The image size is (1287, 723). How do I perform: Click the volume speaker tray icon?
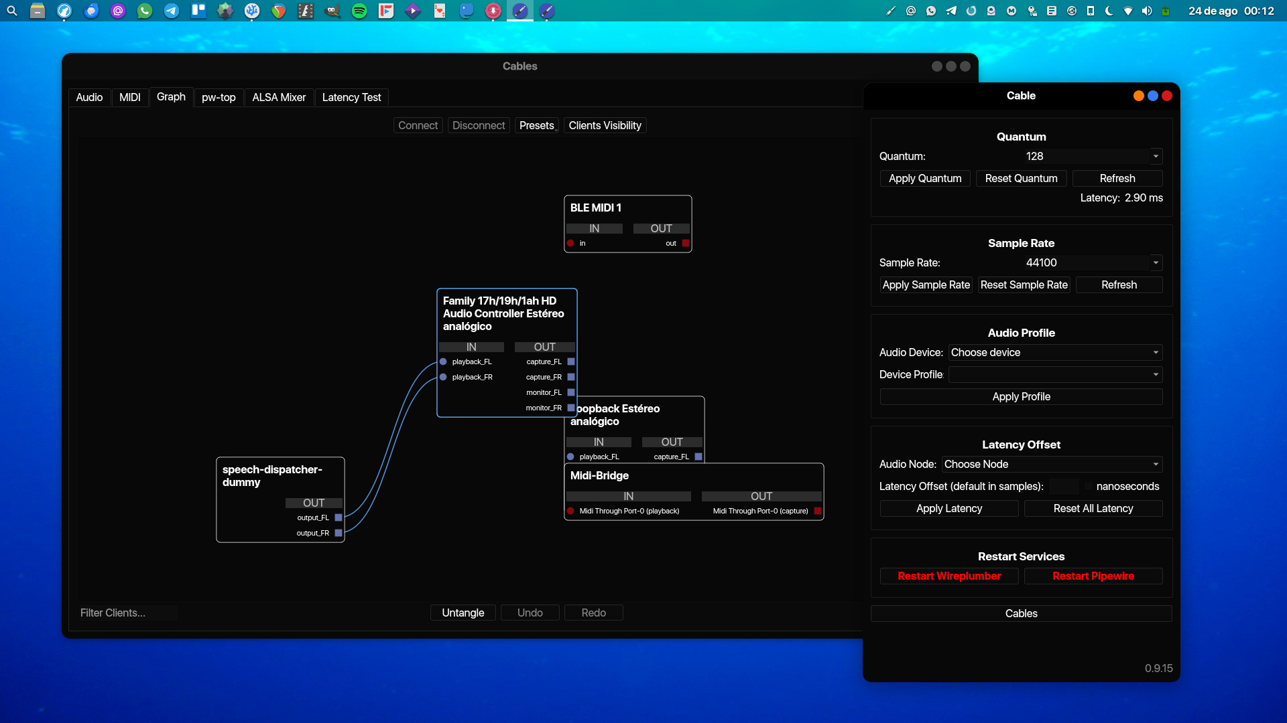1147,11
